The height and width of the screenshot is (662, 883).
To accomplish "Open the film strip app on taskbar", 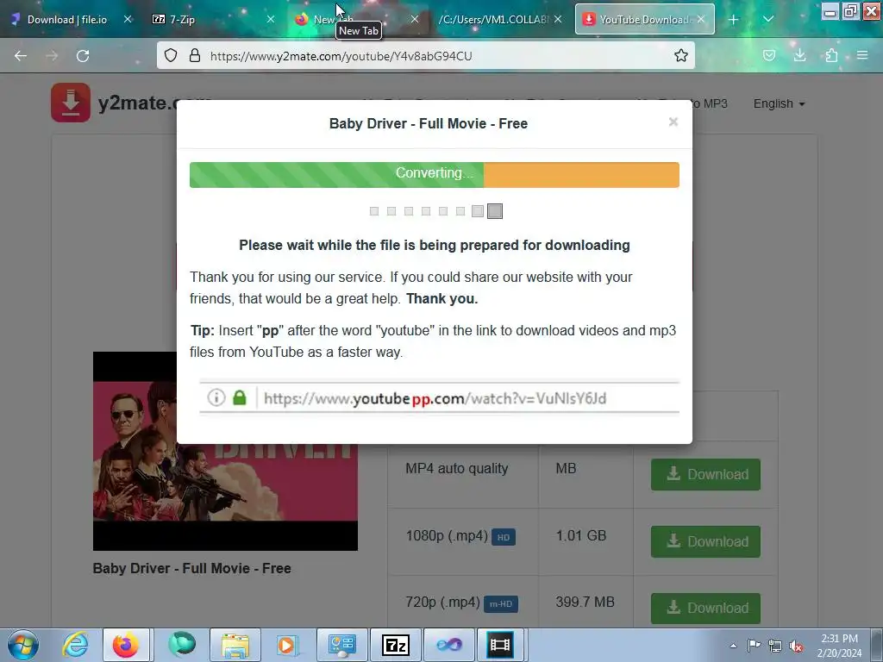I will 500,645.
